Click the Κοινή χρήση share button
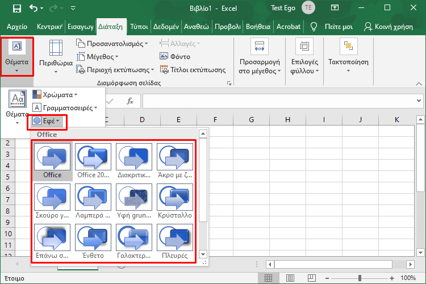The width and height of the screenshot is (426, 284). click(389, 27)
